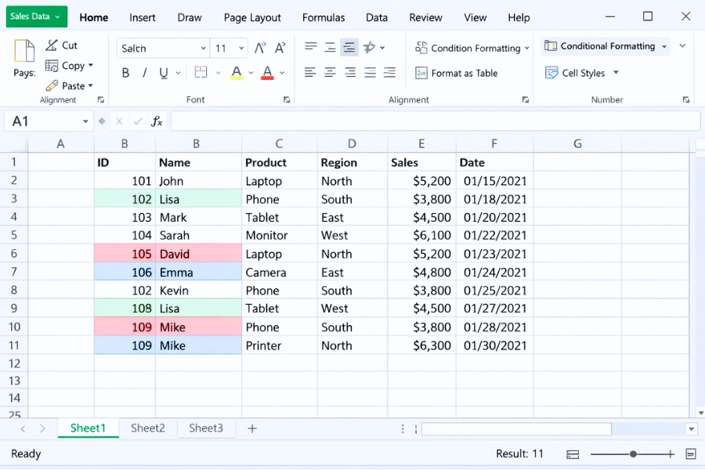This screenshot has height=470, width=705.
Task: Toggle center alignment
Action: click(330, 72)
